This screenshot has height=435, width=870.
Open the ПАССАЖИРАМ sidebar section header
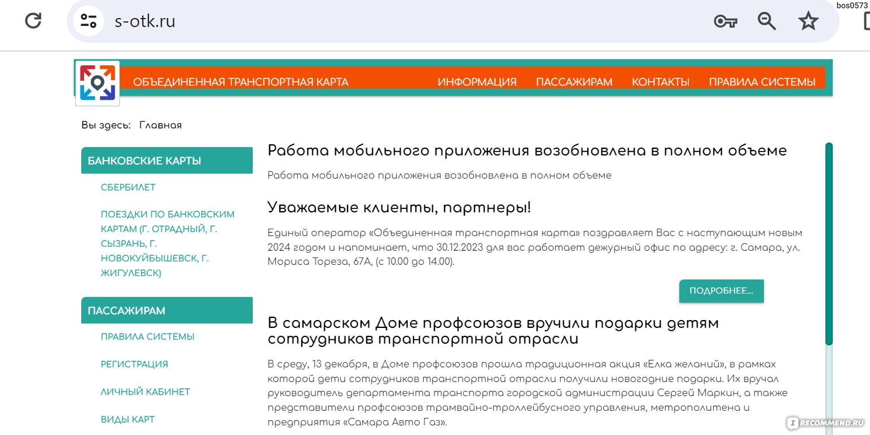point(167,310)
